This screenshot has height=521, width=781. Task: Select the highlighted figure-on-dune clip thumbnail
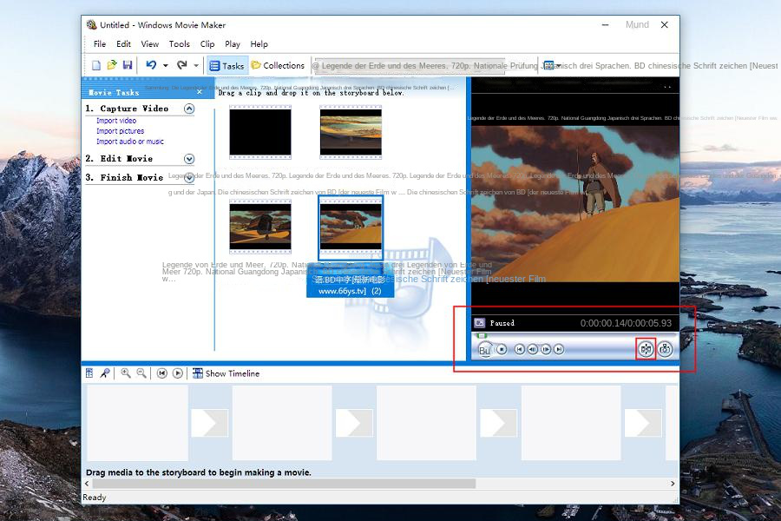coord(351,227)
